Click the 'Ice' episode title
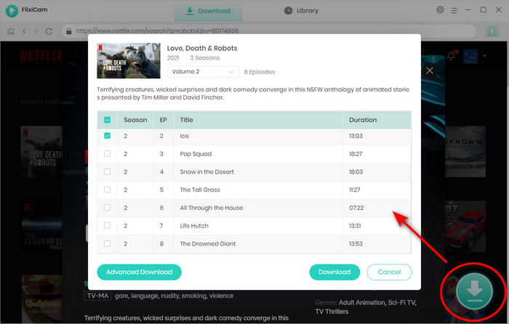Viewport: 509px width, 324px height. [x=184, y=136]
